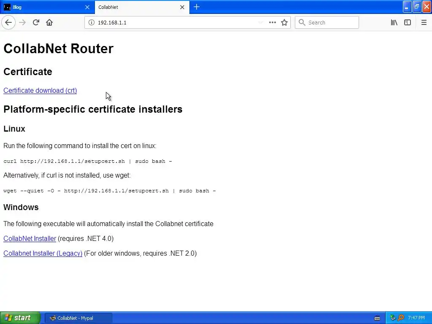
Task: Open a new browser tab
Action: pos(197,7)
